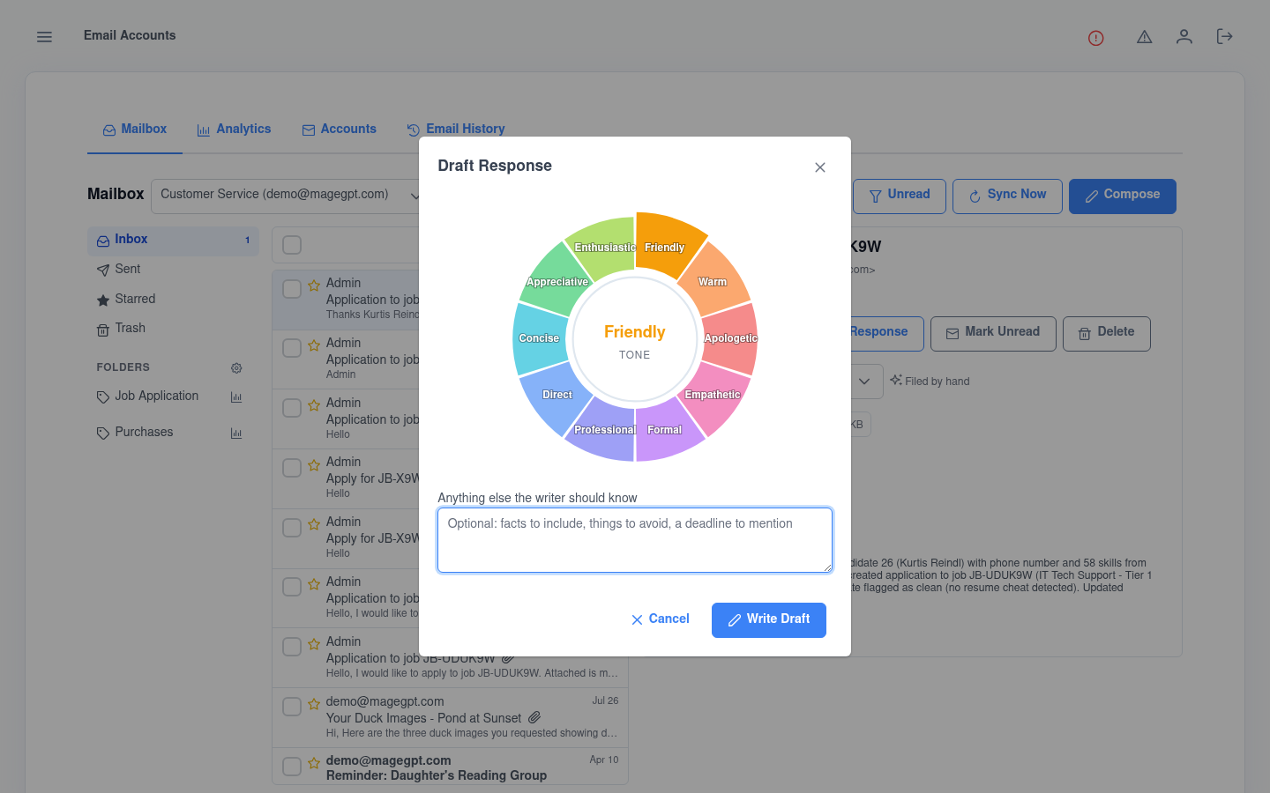
Task: Select the Mailbox tab
Action: point(135,130)
